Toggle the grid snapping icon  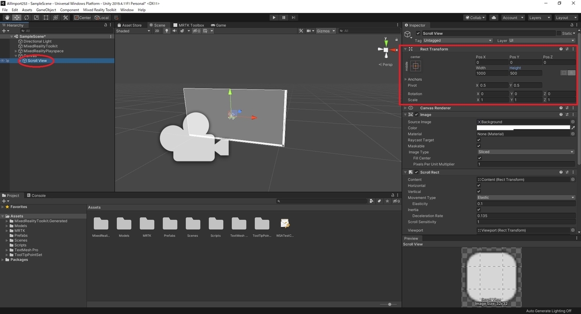click(x=117, y=18)
